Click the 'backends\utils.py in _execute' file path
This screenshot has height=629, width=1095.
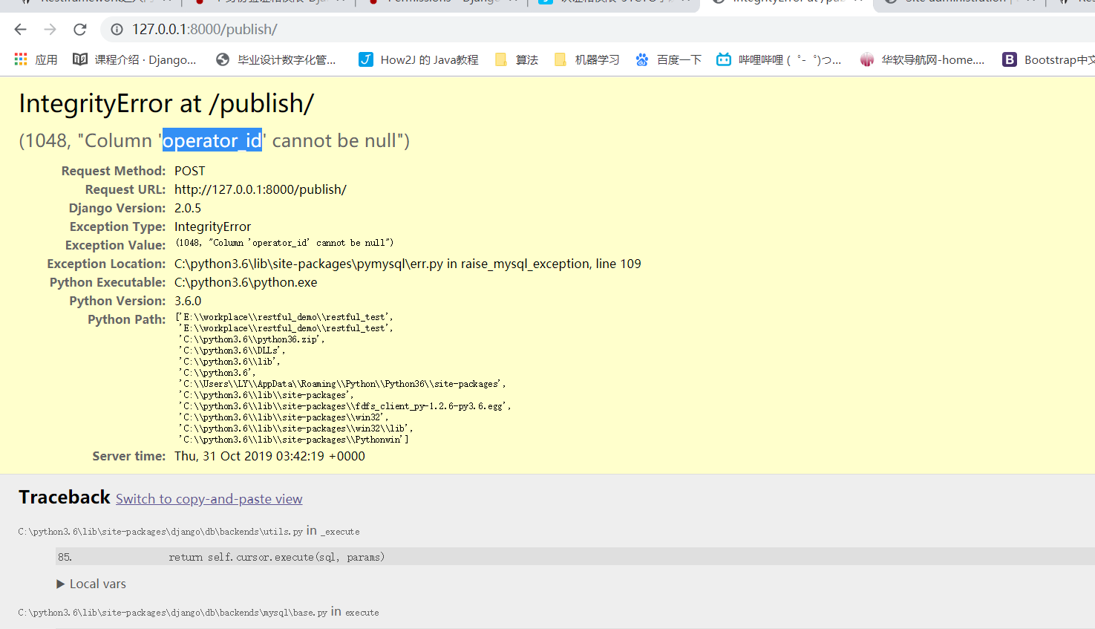tap(189, 531)
